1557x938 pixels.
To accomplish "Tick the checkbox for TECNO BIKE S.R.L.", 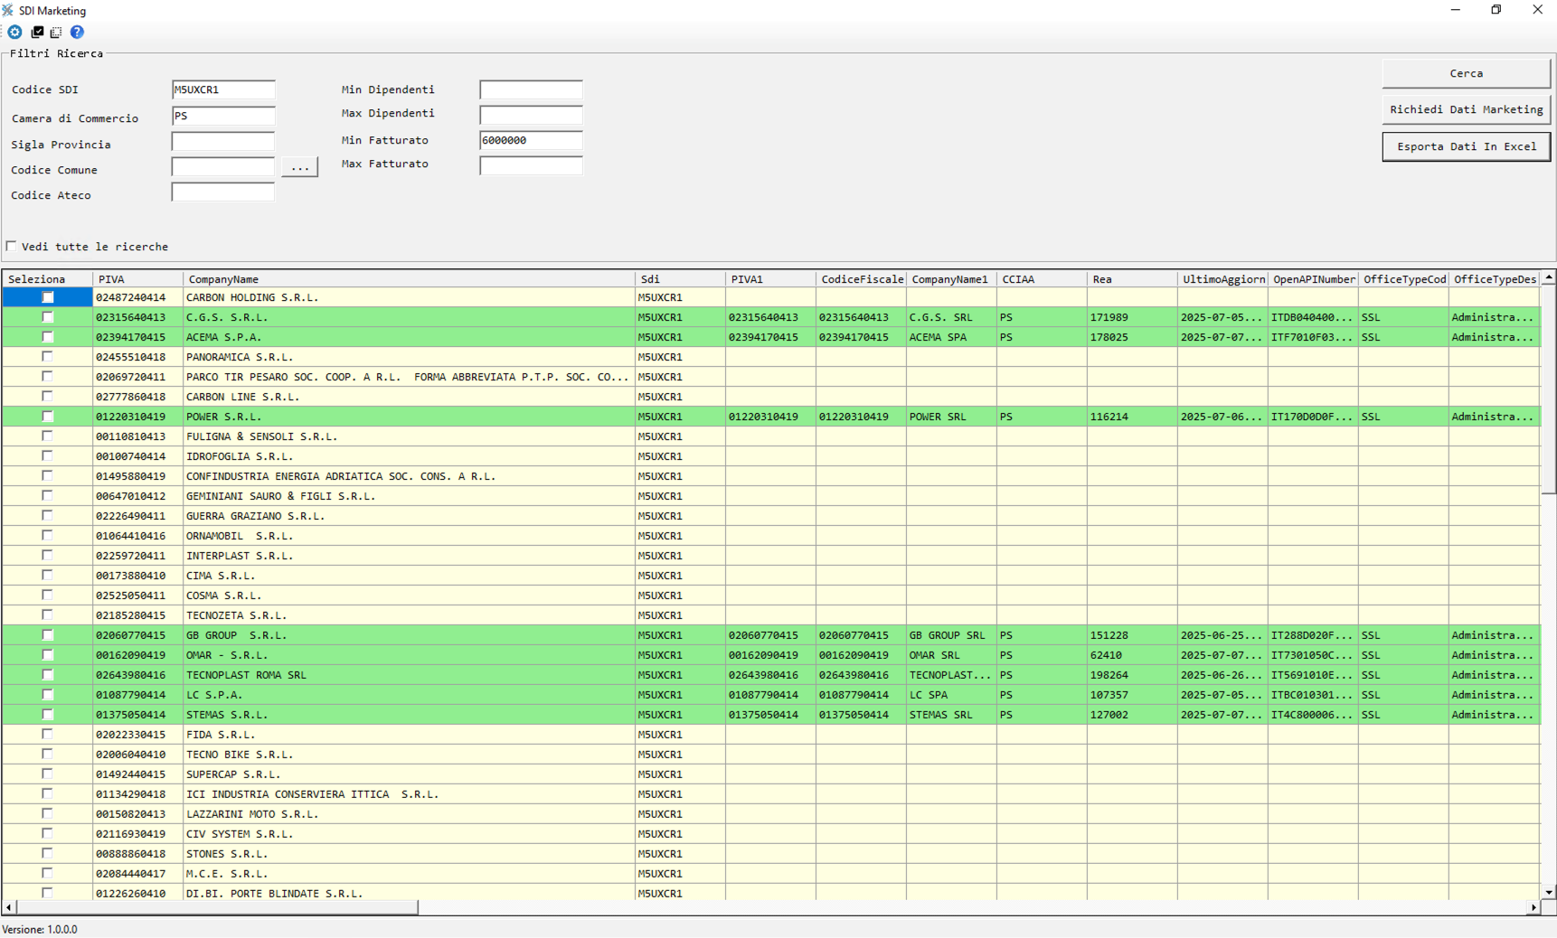I will [48, 755].
